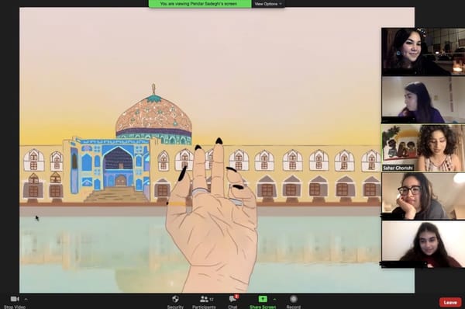Image resolution: width=465 pixels, height=309 pixels.
Task: Select the second participant video in purple top
Action: [x=423, y=99]
